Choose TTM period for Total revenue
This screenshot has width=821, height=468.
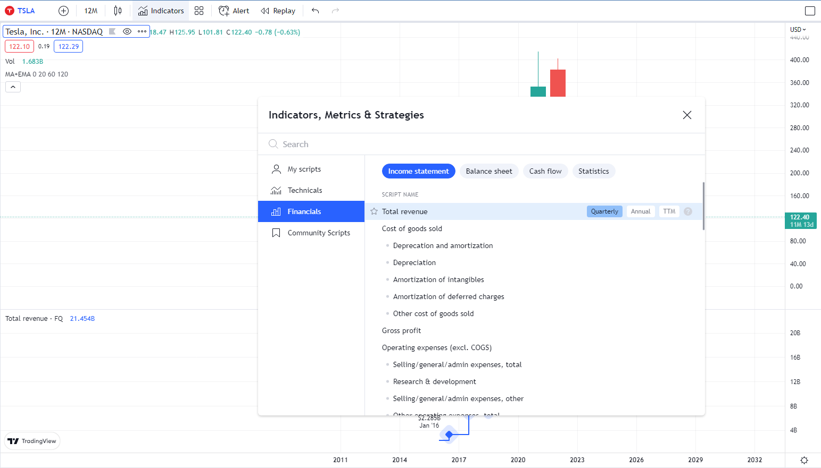[669, 211]
